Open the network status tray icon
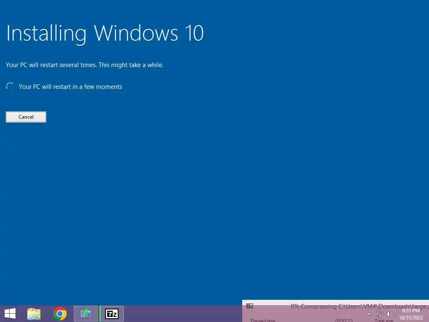This screenshot has height=322, width=429. point(380,314)
